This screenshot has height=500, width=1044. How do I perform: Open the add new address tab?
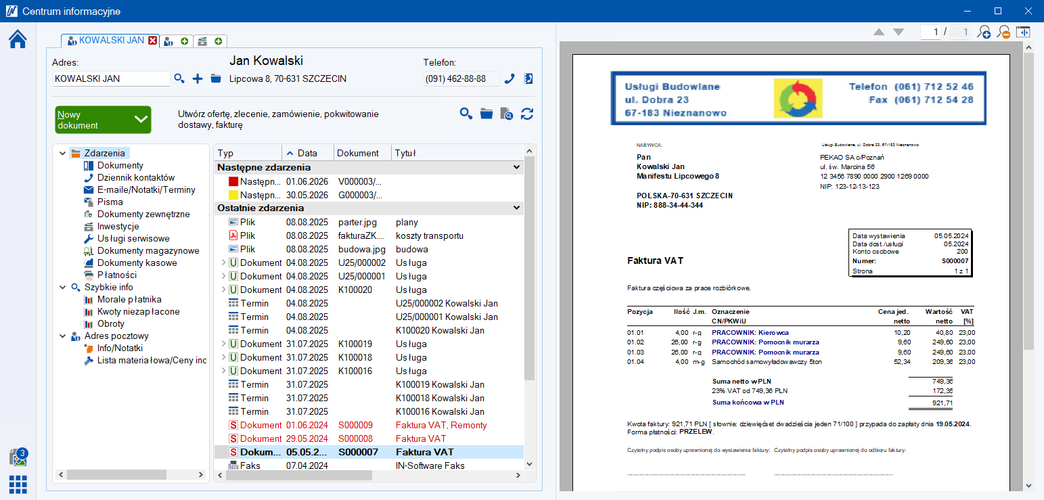[x=176, y=41]
